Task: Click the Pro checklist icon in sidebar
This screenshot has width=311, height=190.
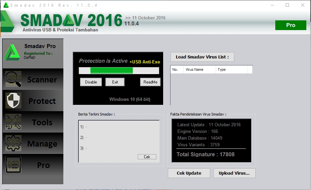Action: (13, 165)
